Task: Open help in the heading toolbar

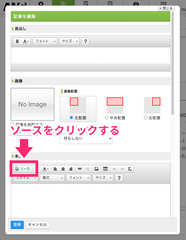Action: click(85, 41)
